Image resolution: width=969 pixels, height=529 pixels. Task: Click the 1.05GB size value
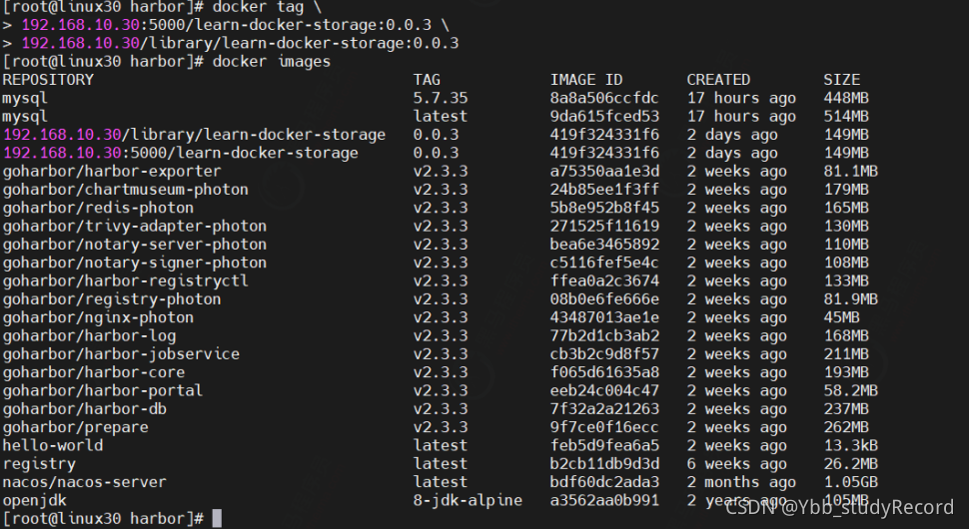850,482
